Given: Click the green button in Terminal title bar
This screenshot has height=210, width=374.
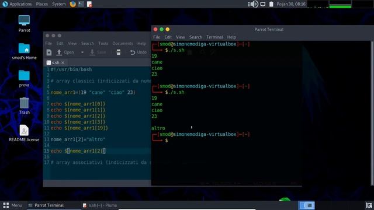Looking at the screenshot, I should 161,30.
